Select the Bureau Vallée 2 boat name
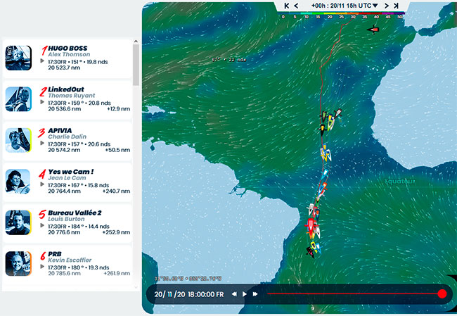The image size is (457, 316). coord(75,213)
